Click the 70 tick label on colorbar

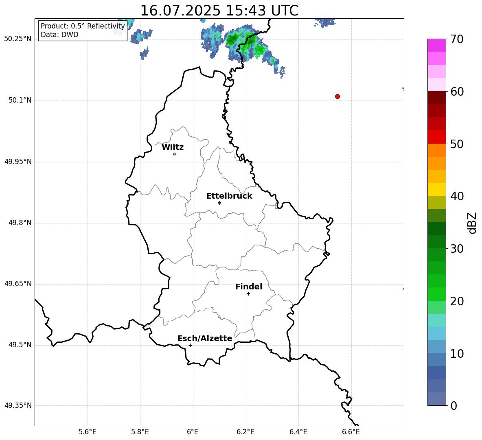(457, 39)
